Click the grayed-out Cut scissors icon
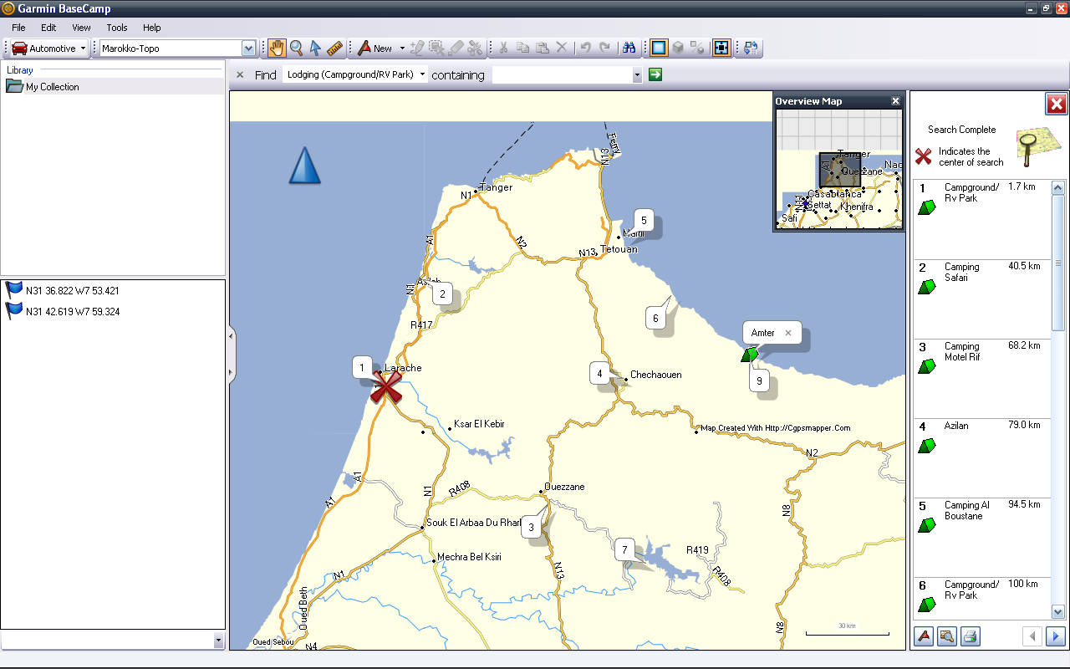The width and height of the screenshot is (1070, 669). [x=504, y=49]
